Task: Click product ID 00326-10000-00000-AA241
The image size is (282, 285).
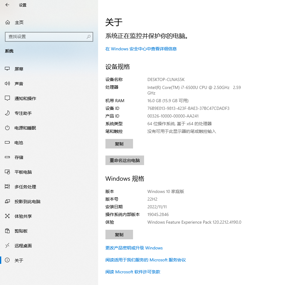Action: (x=173, y=116)
